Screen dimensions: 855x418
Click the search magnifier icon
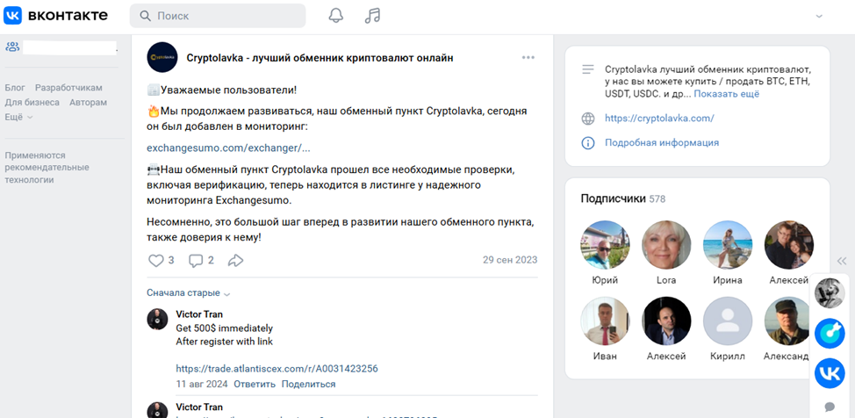145,16
